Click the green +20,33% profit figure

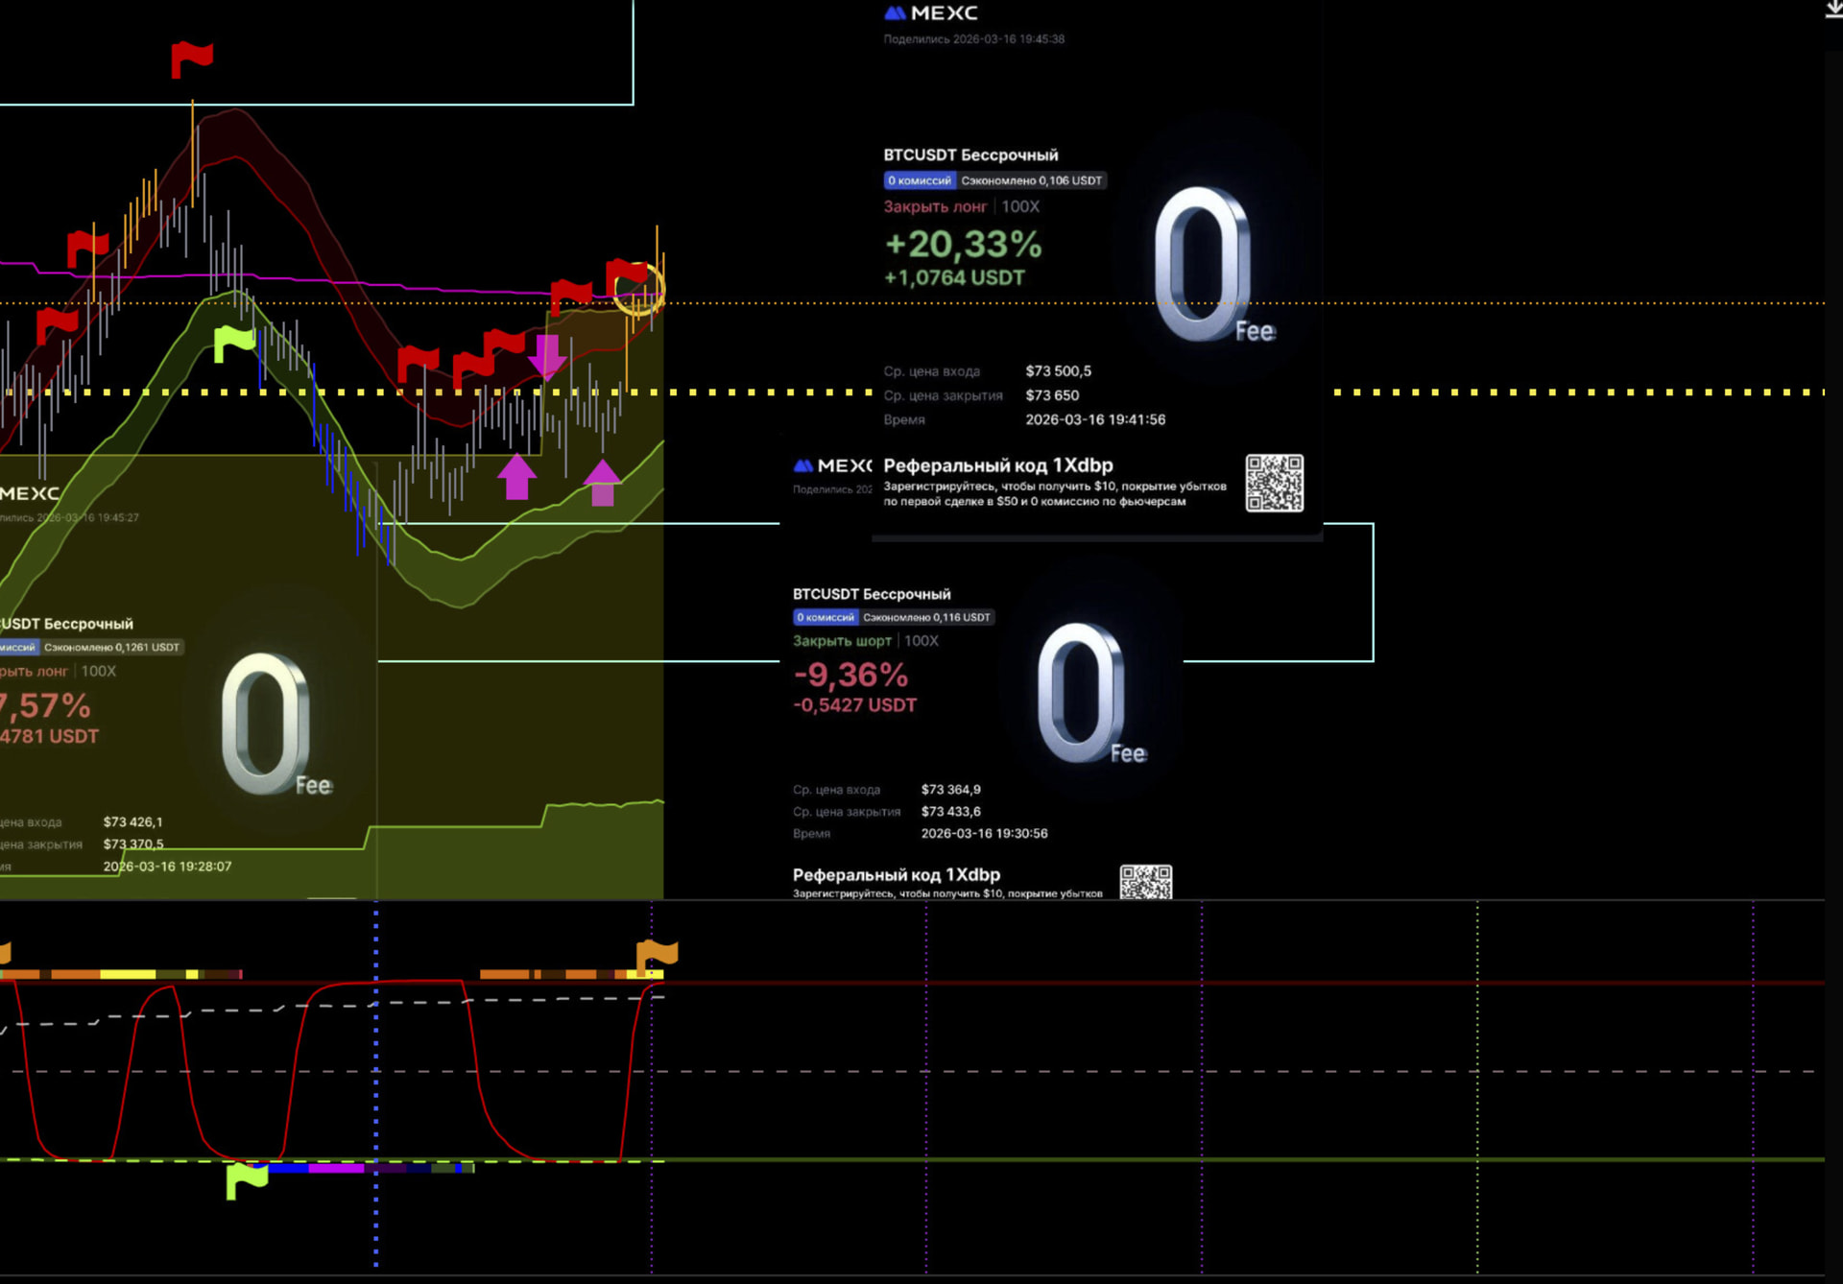click(963, 245)
